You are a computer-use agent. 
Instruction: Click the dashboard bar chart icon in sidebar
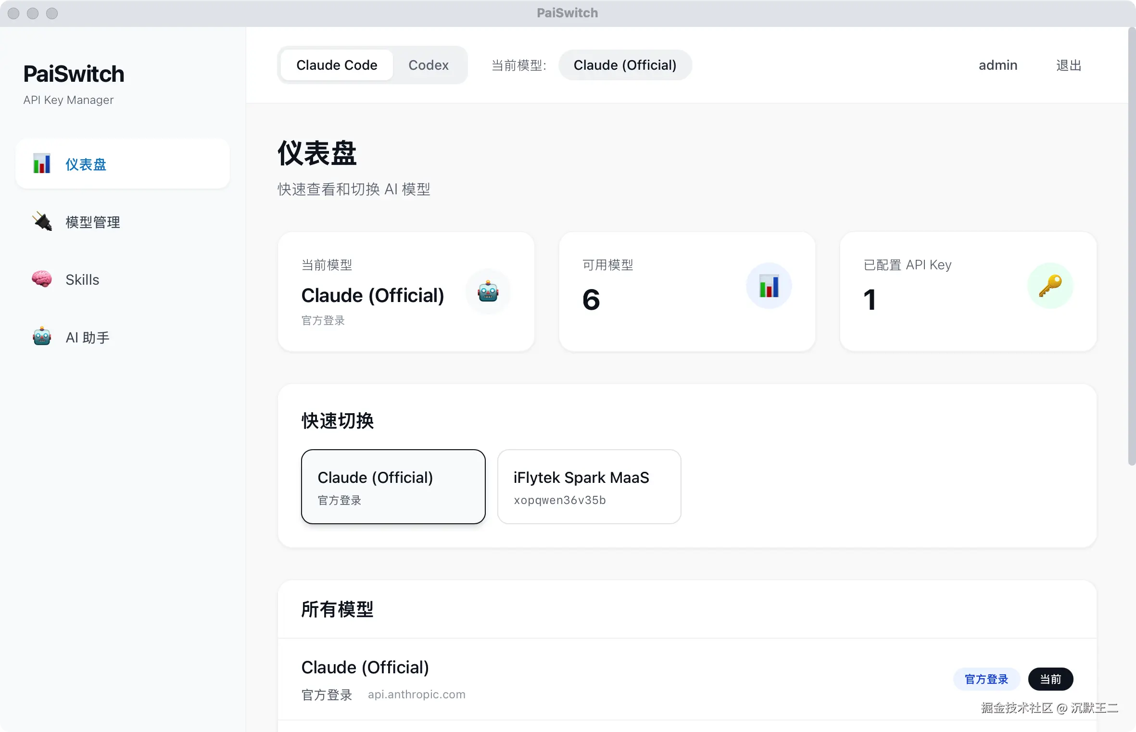coord(42,164)
